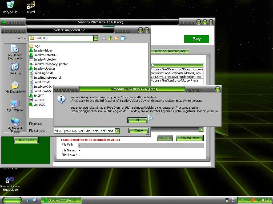Open My Recent Documents in places bar
The width and height of the screenshot is (273, 204).
click(15, 52)
